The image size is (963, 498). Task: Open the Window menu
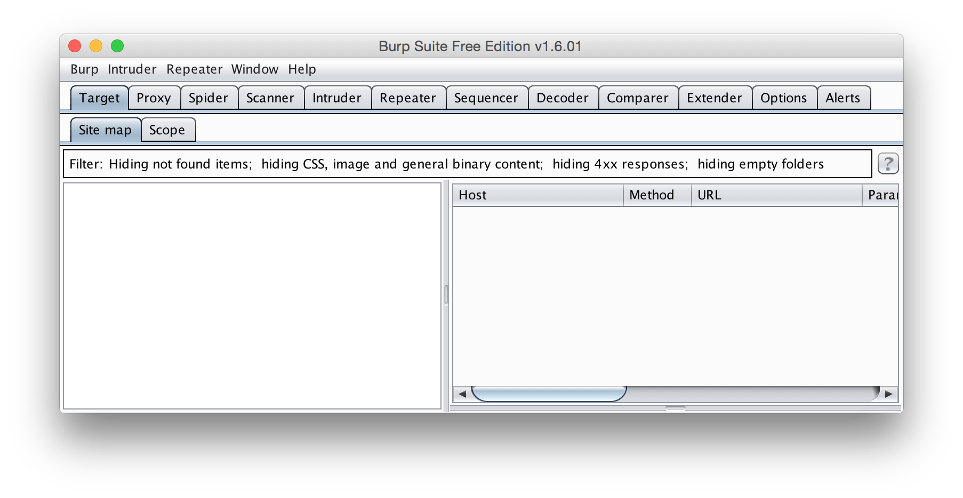coord(254,69)
